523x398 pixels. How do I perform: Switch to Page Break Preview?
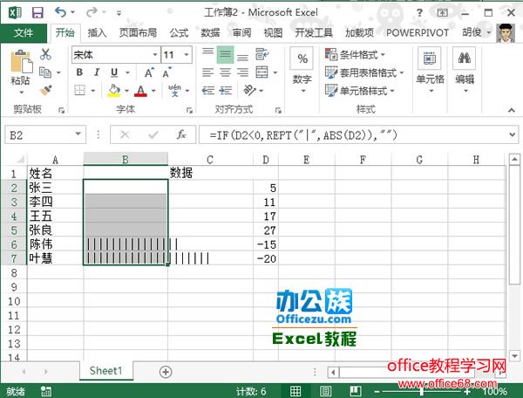pos(356,391)
